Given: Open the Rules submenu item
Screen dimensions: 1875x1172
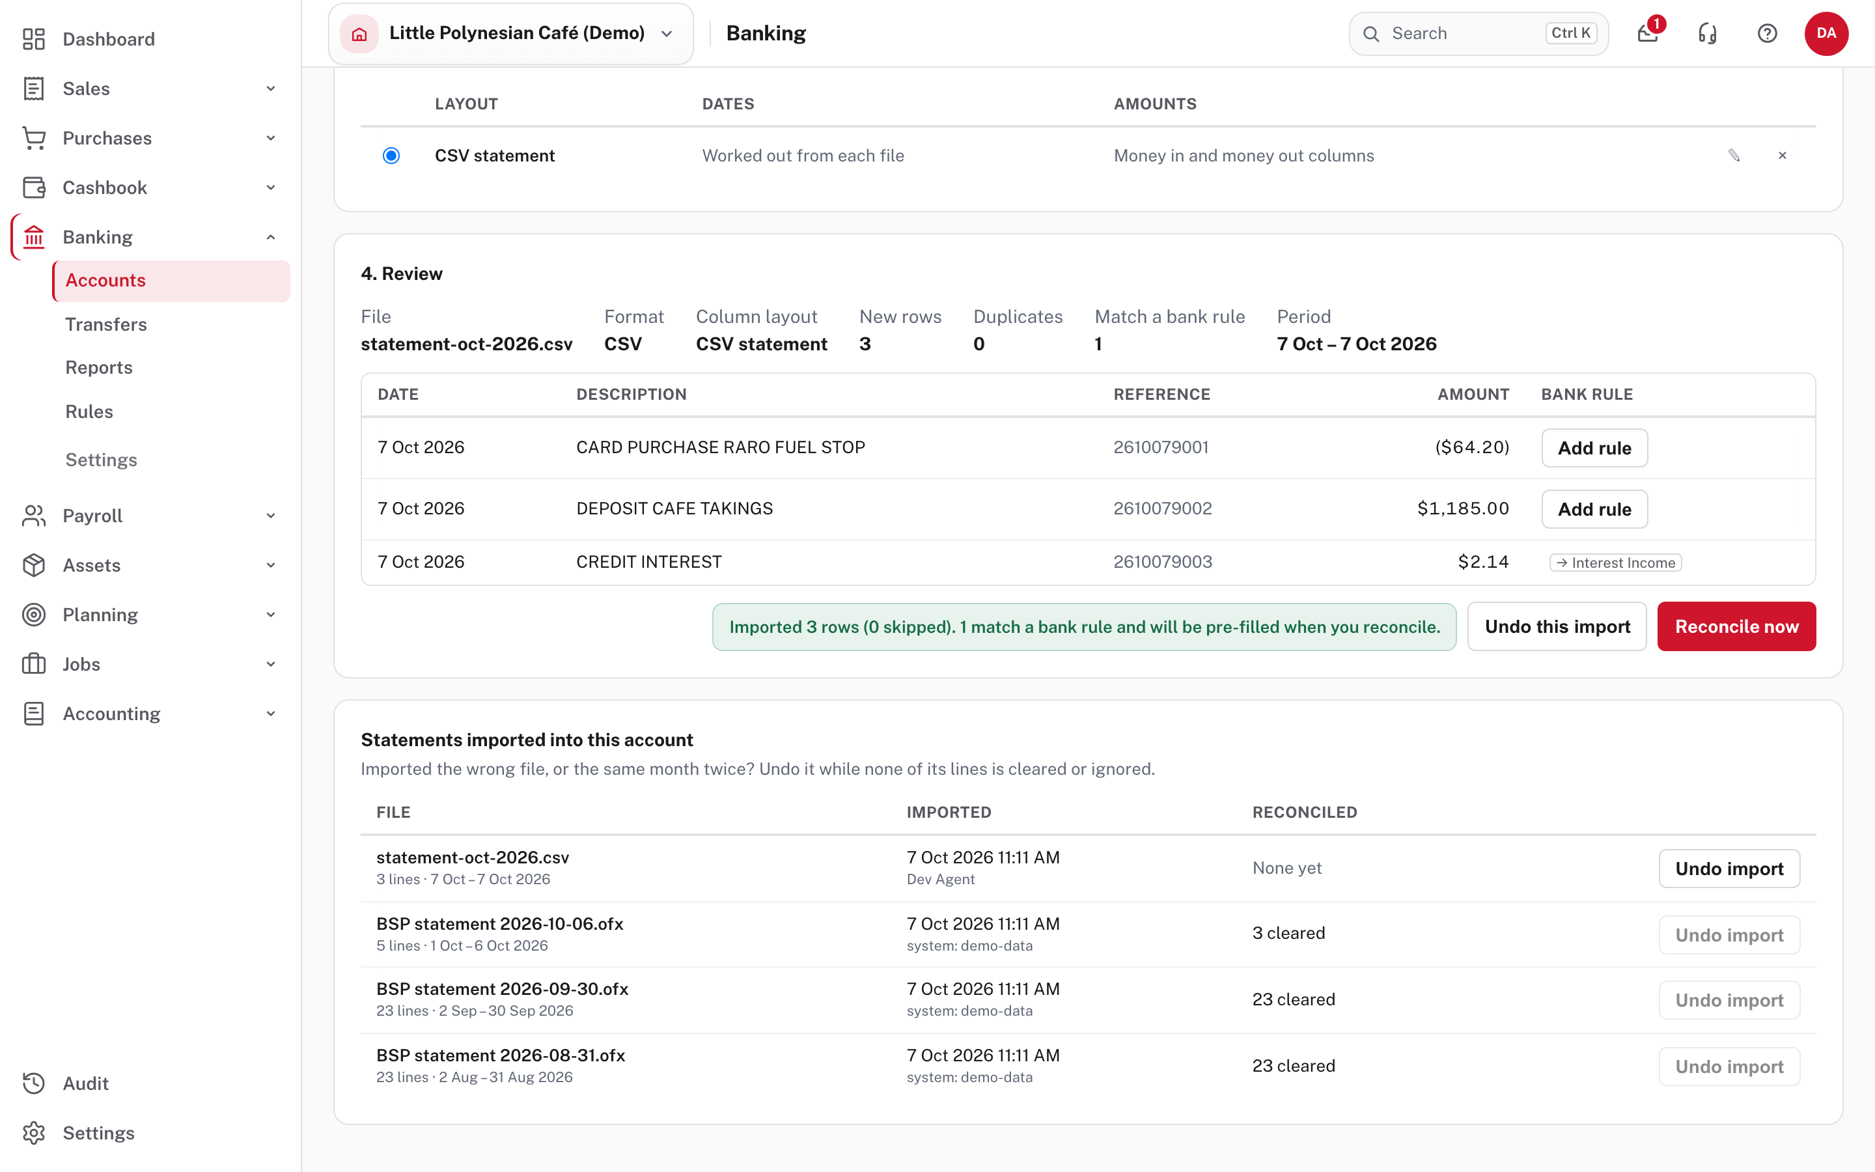Looking at the screenshot, I should click(x=89, y=412).
